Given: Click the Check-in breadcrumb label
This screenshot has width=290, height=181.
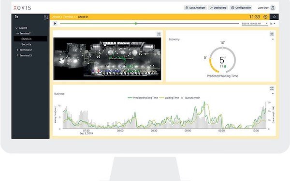Looking at the screenshot, I should tap(83, 17).
